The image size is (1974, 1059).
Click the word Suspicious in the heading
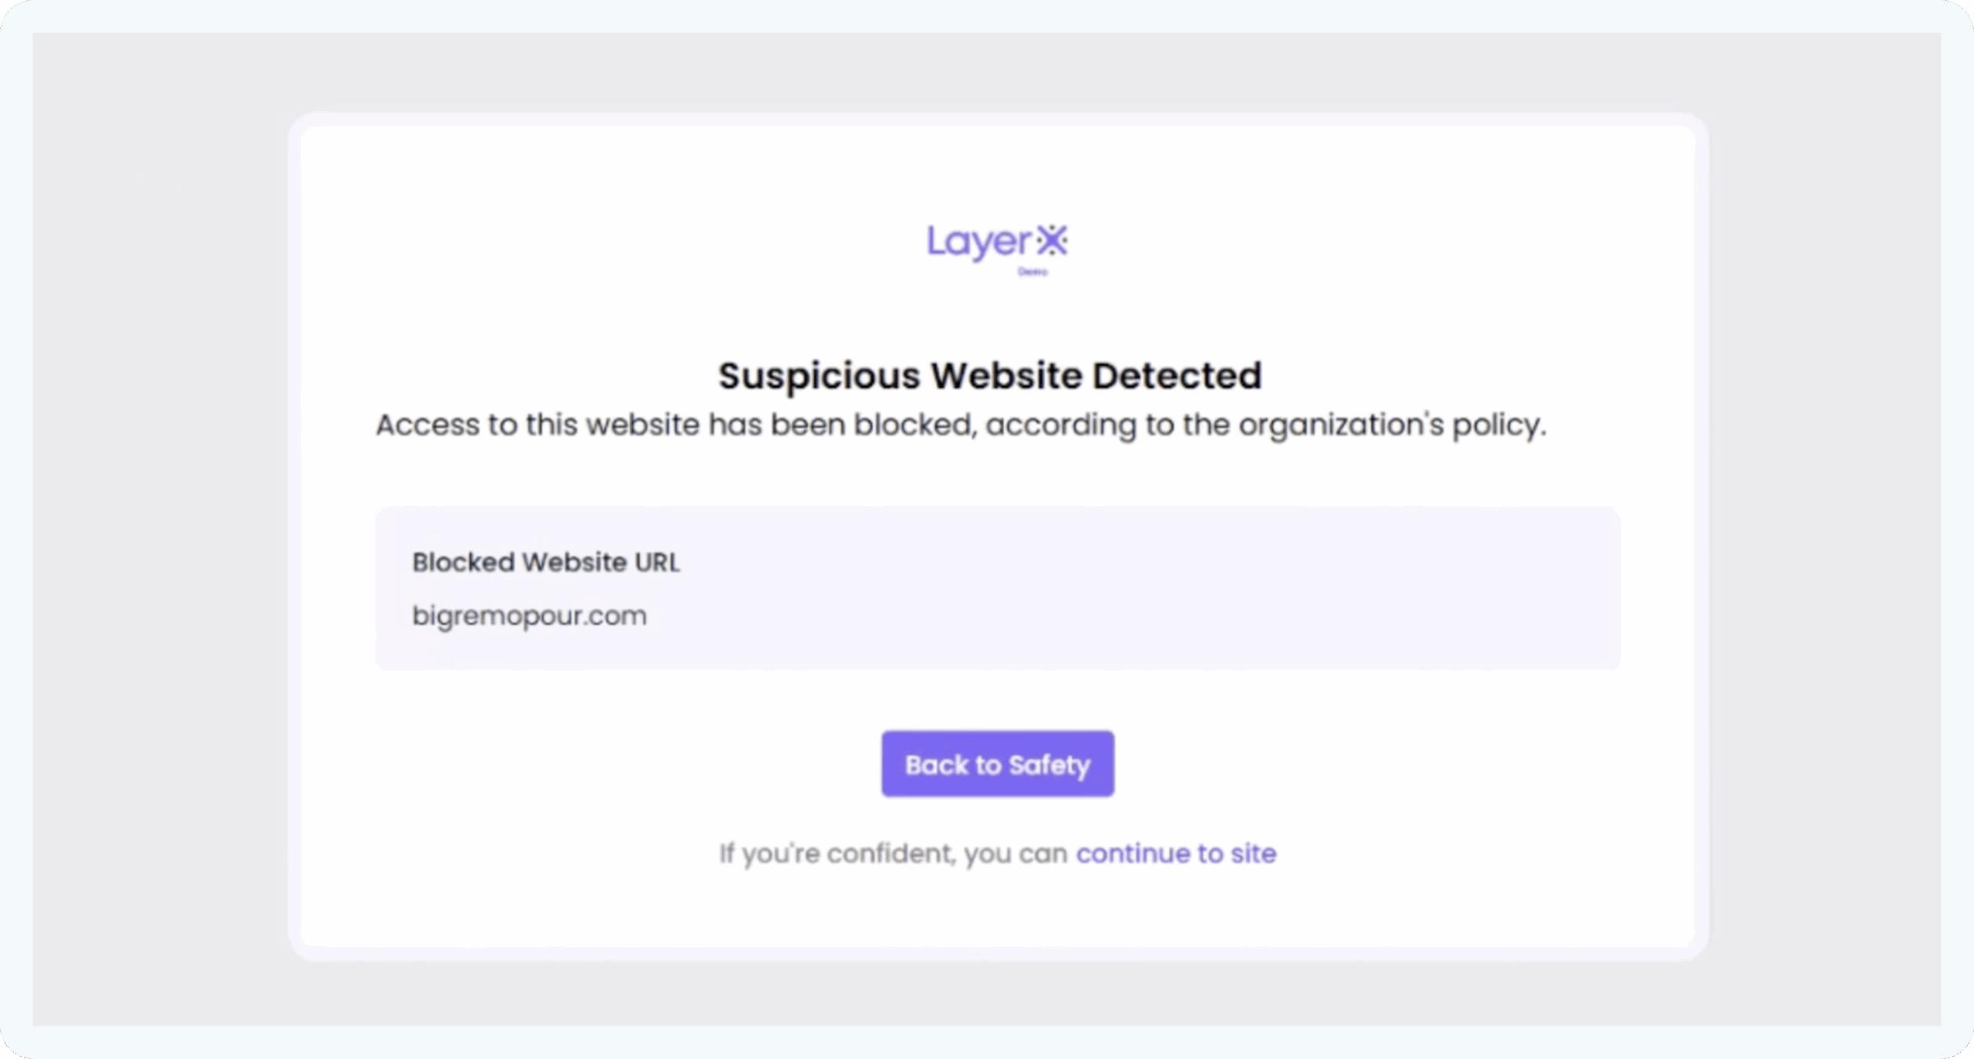click(819, 376)
